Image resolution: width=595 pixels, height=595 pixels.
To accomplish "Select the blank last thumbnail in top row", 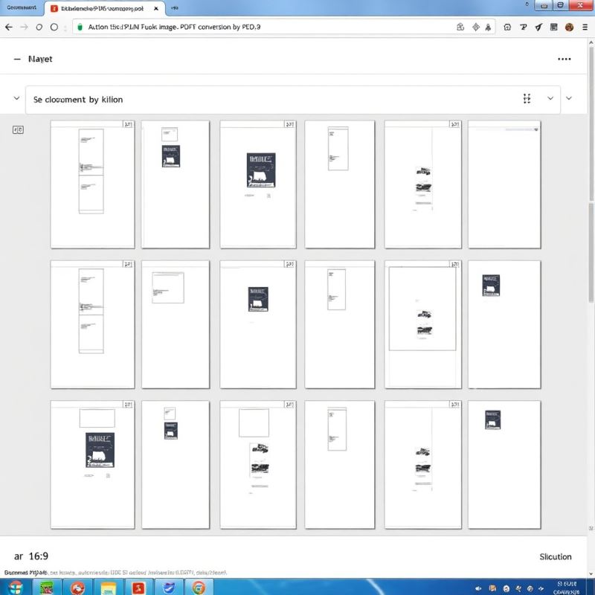I will (504, 184).
